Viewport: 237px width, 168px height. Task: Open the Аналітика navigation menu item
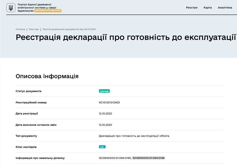225,8
